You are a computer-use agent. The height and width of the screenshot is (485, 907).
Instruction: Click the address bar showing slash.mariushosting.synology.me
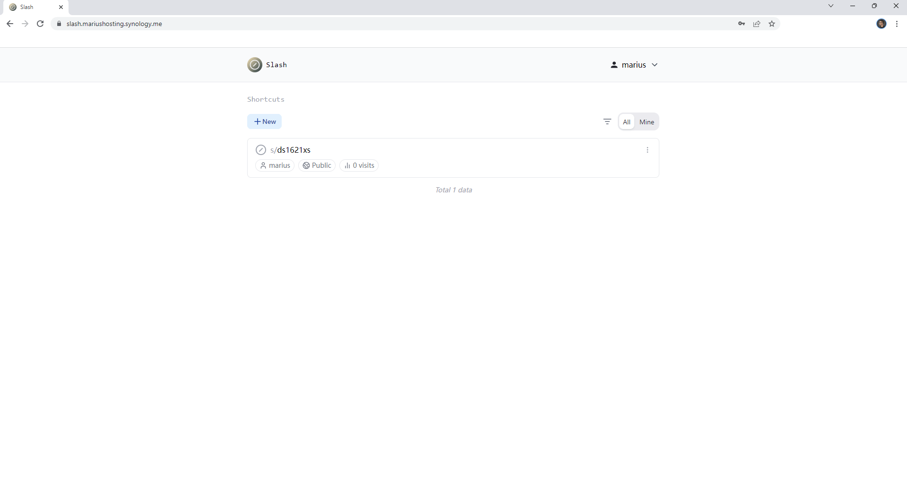coord(113,24)
